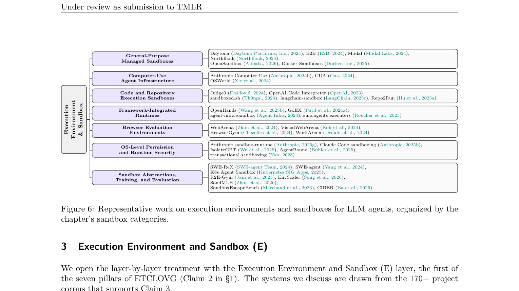Jump to the Hu et al. reference
The height and width of the screenshot is (291, 519).
point(417,98)
